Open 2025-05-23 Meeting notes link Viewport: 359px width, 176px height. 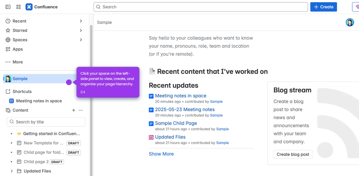185,110
